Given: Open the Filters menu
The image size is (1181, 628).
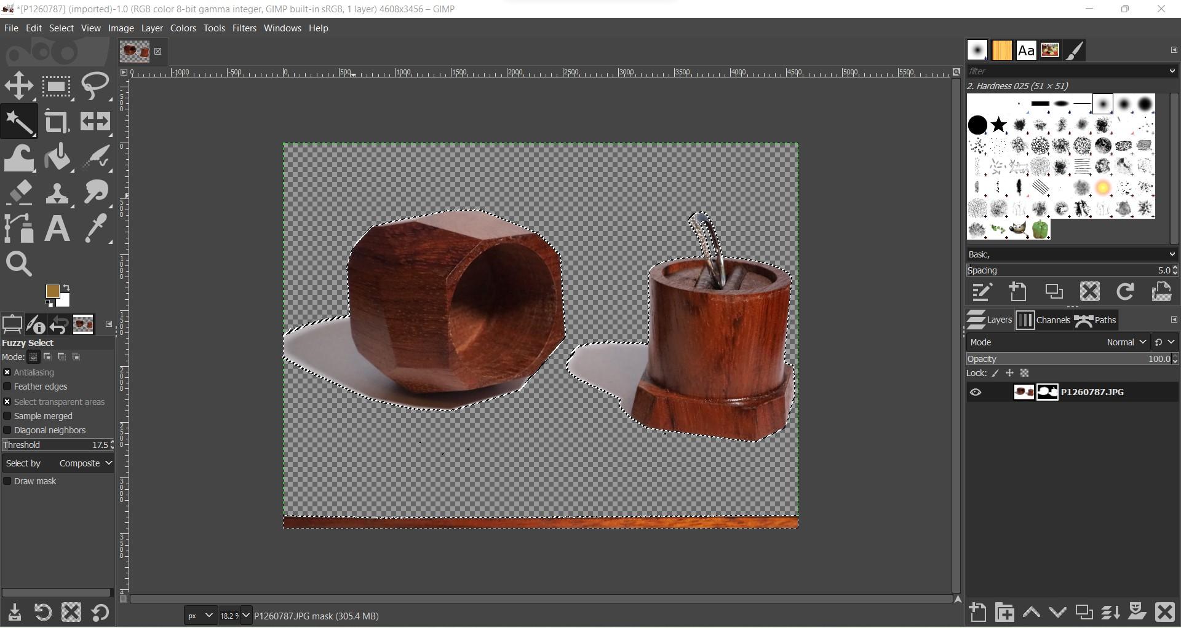Looking at the screenshot, I should (244, 28).
